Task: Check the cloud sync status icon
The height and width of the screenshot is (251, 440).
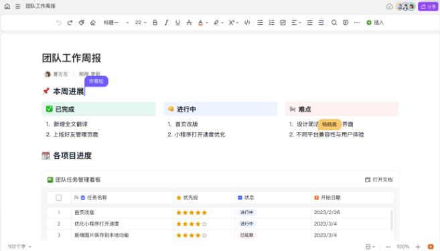Action: click(389, 7)
